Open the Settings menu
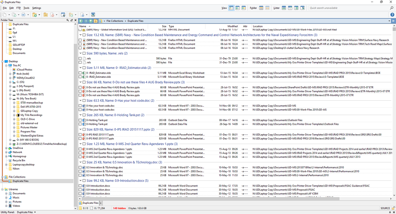Viewport: 396px width, 214px height. coord(37,8)
